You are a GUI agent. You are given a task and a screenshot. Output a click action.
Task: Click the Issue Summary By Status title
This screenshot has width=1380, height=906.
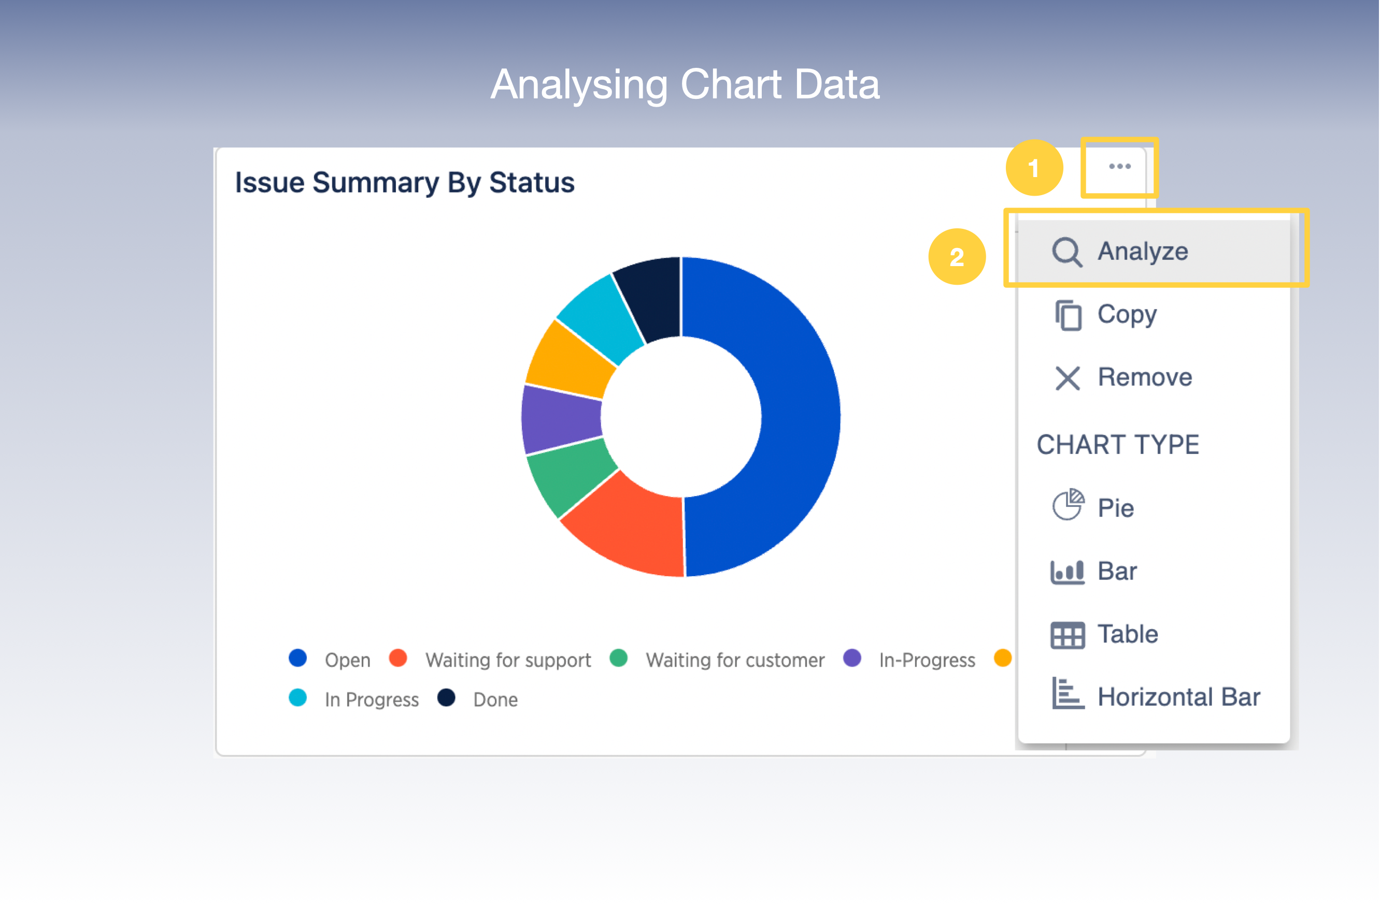(404, 182)
